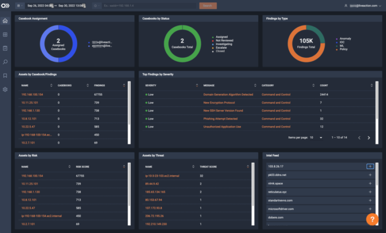Open Domain Generation Algorithm Detected finding
386x233 pixels.
pos(228,94)
